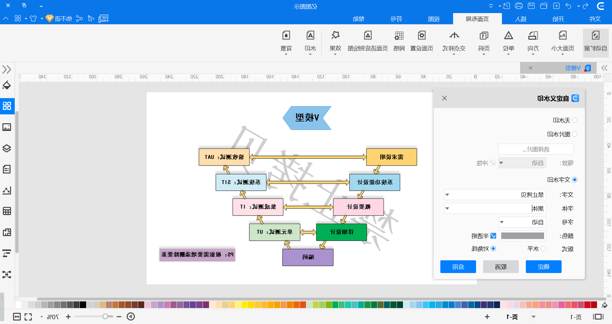Switch to the 帮助 Help tab
This screenshot has width=612, height=324.
(359, 19)
